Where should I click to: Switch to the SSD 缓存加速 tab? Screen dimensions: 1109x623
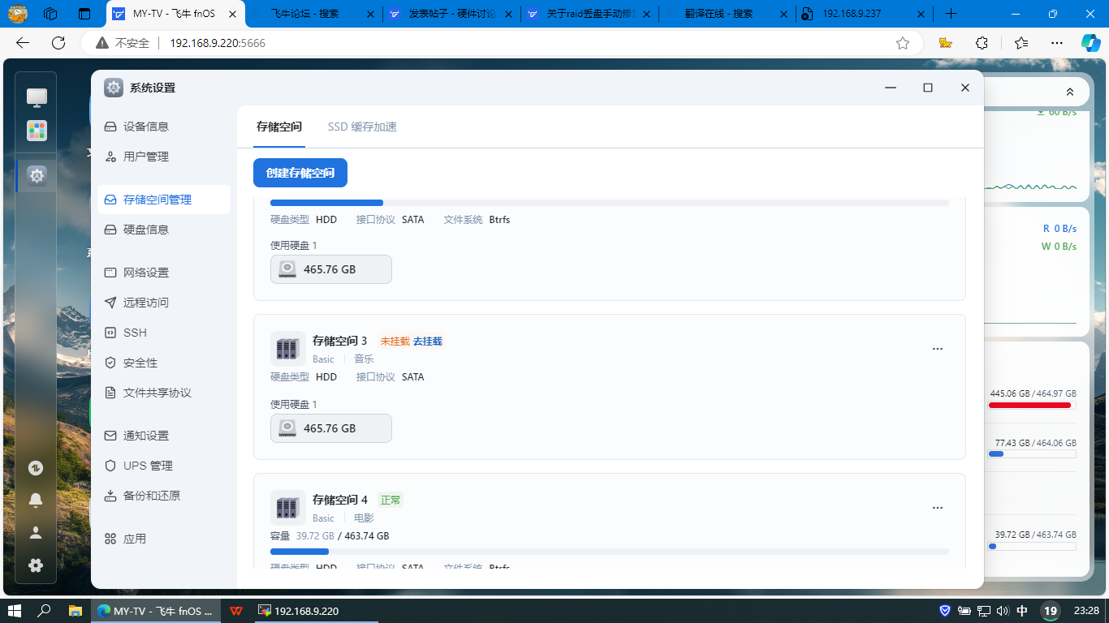[362, 127]
